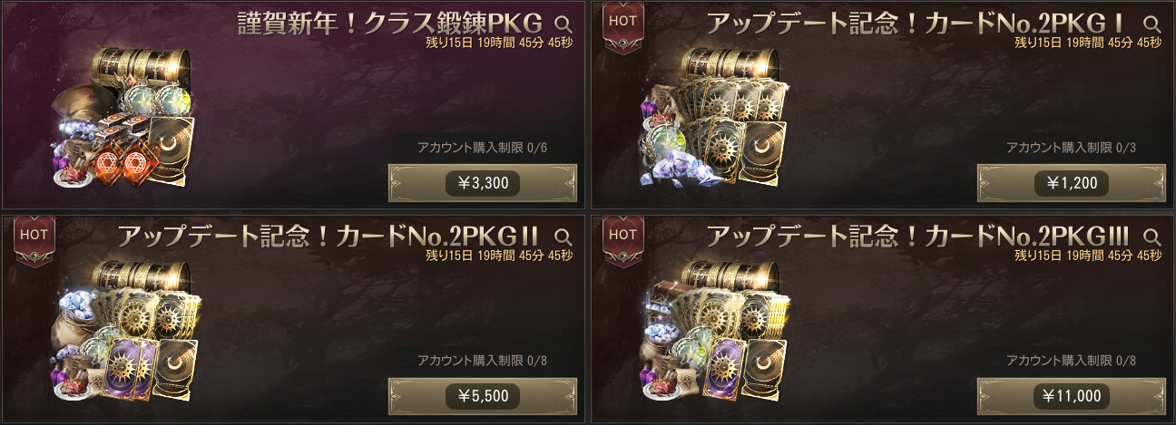Buy the ¥5,500 card package
Image resolution: width=1176 pixels, height=425 pixels.
tap(483, 396)
